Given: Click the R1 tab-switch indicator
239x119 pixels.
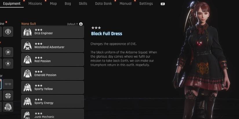Looking at the screenshot, I should click(163, 4).
